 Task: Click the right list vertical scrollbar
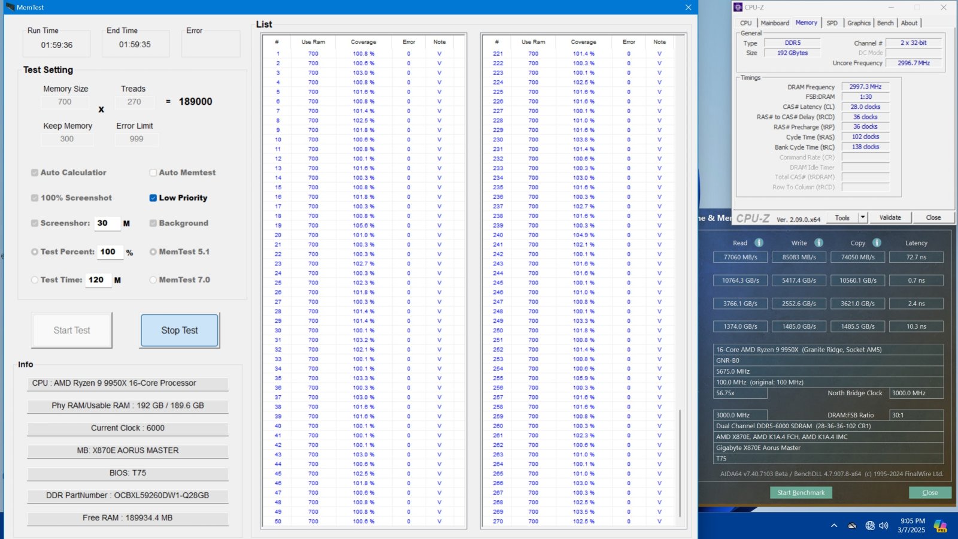(x=680, y=463)
